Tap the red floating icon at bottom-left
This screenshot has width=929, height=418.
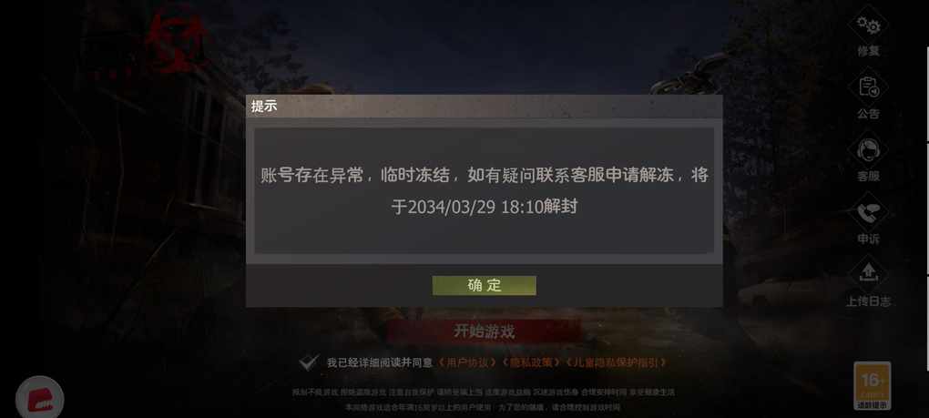point(40,399)
